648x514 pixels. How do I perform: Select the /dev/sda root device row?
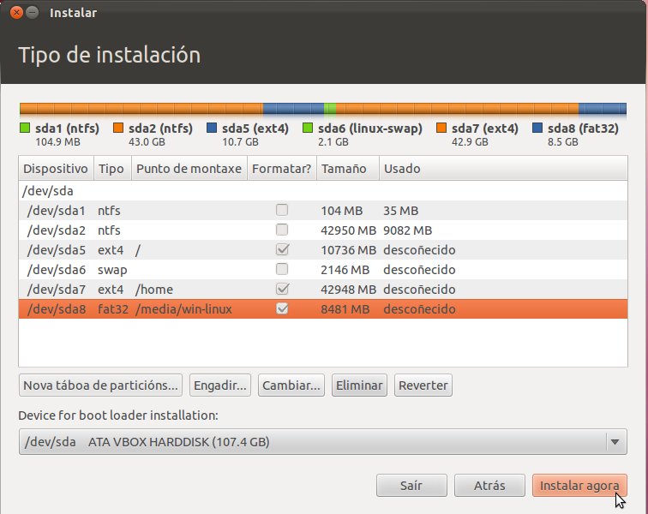[x=323, y=191]
